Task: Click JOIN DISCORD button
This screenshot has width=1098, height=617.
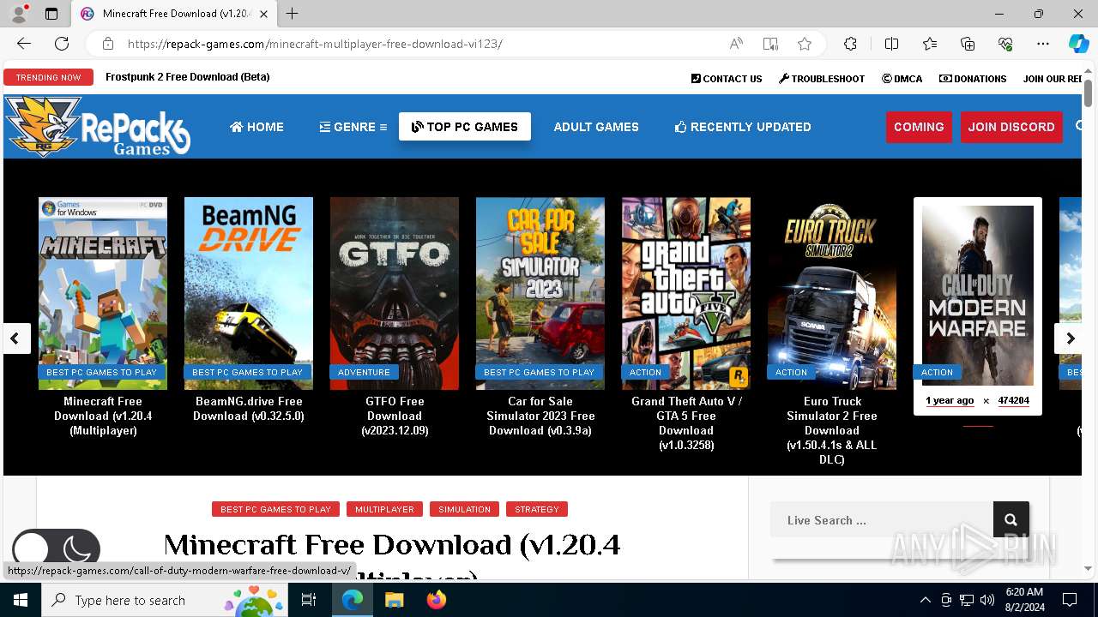Action: click(1011, 127)
